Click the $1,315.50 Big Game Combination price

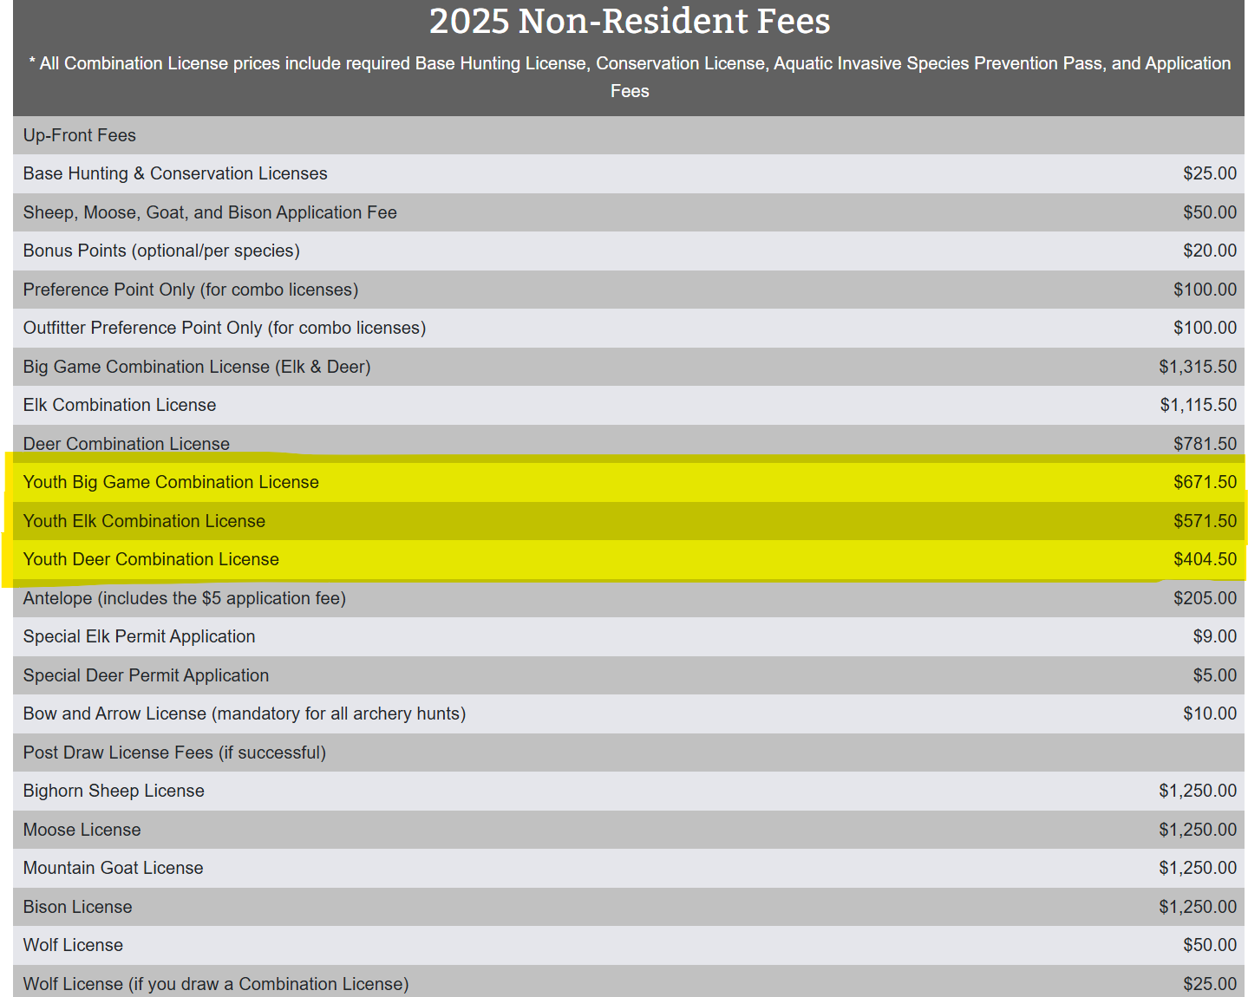[1197, 367]
